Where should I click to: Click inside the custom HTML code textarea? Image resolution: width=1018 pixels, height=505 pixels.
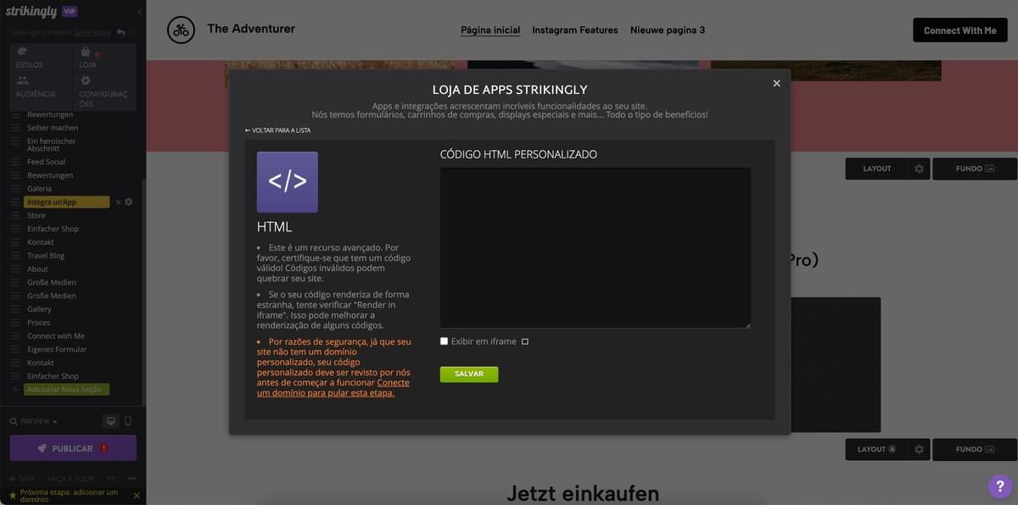[596, 247]
